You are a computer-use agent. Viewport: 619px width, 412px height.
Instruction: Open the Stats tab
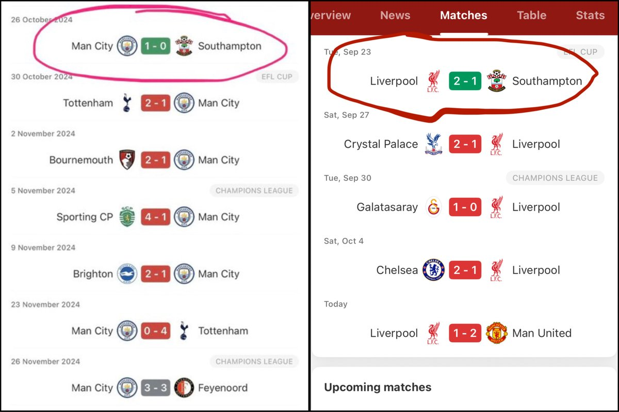(x=590, y=15)
